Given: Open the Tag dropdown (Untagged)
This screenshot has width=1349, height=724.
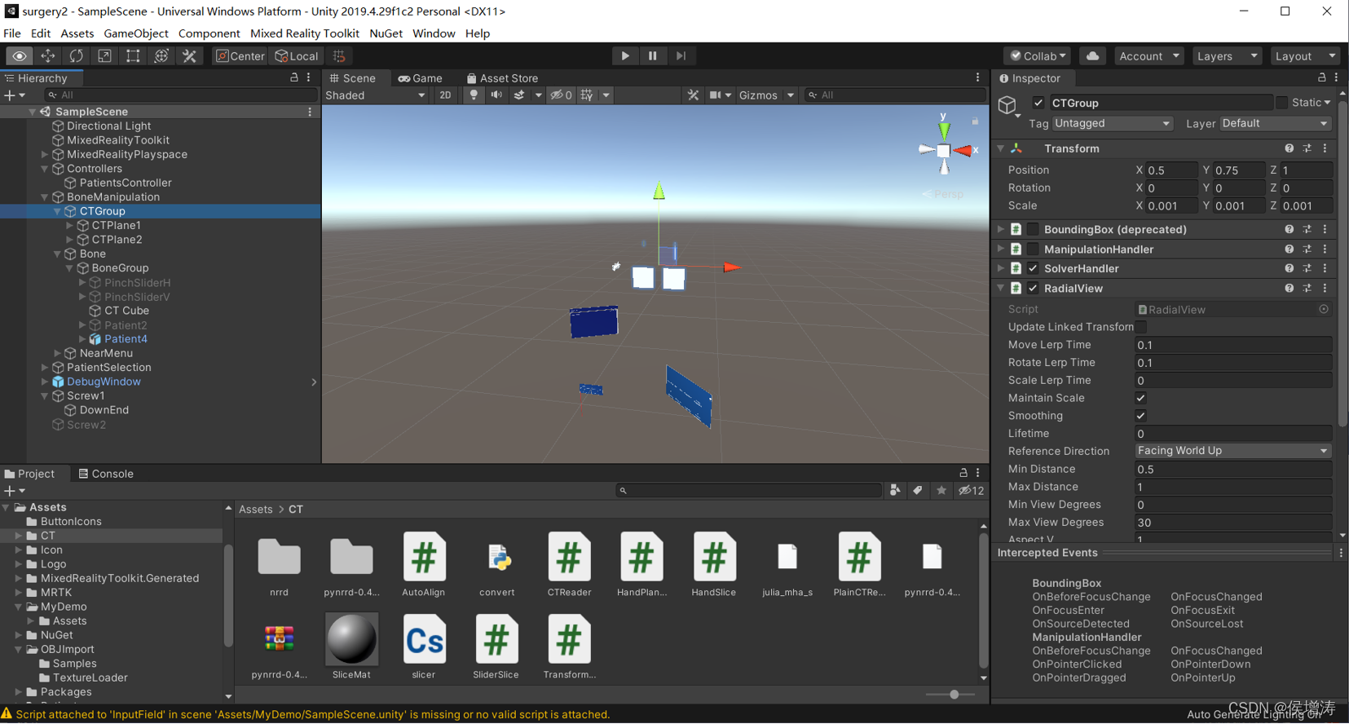Looking at the screenshot, I should tap(1112, 124).
